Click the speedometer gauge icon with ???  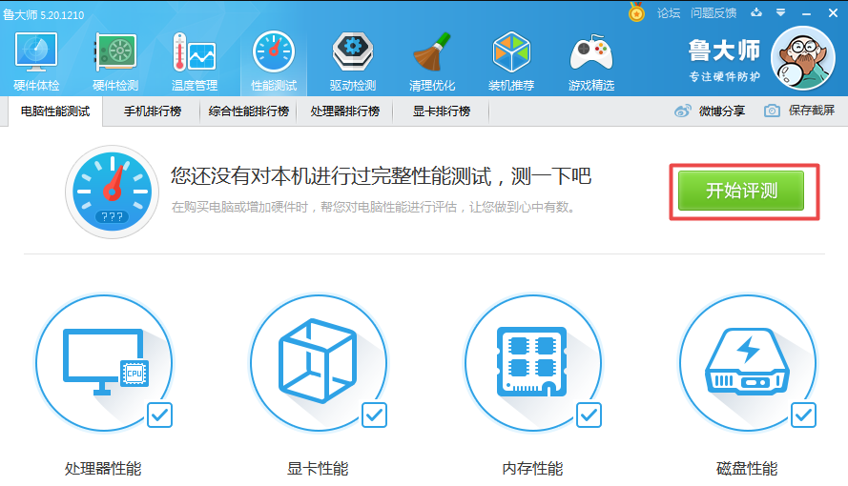pos(112,192)
